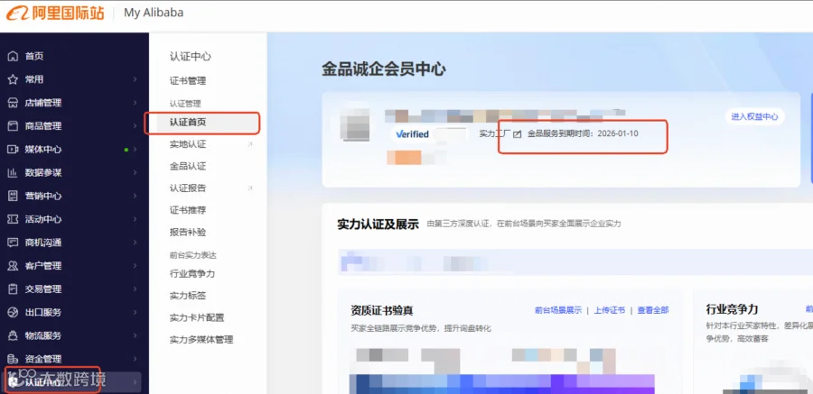Open external link icon next to 实力工厂
813x394 pixels.
tap(517, 134)
